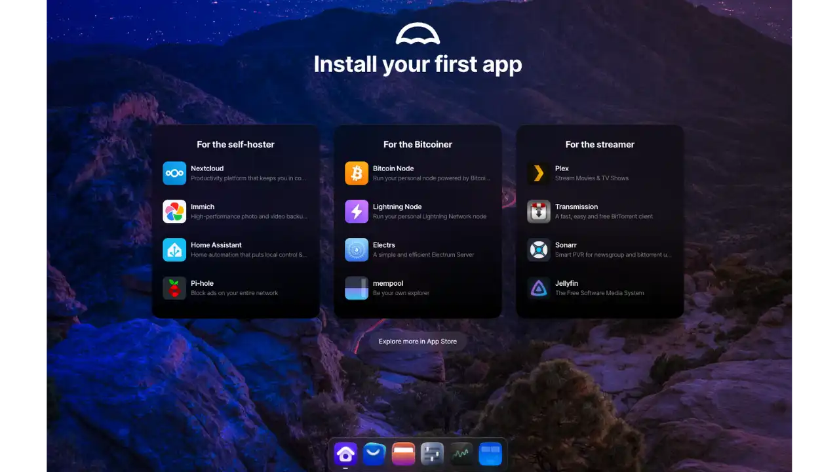Open the mempool explorer icon
The image size is (839, 472).
point(357,288)
